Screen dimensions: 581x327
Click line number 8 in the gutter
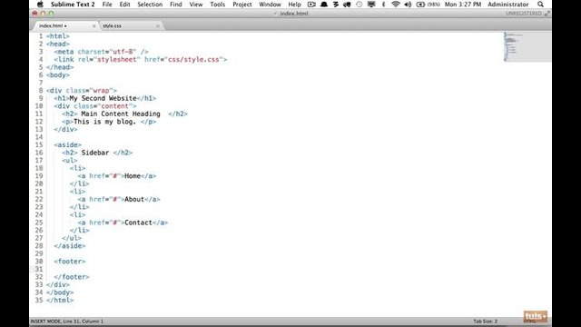pyautogui.click(x=41, y=91)
